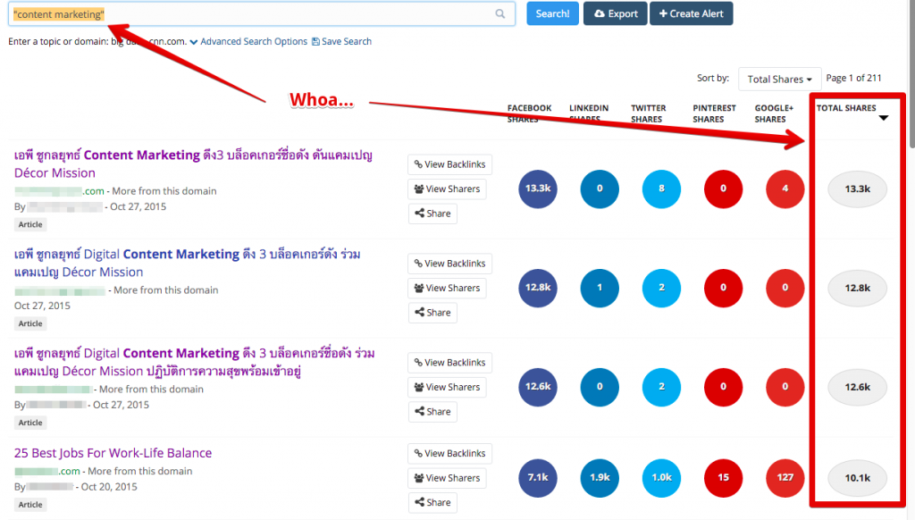Open the third article Digital Content Marketing
The height and width of the screenshot is (520, 915).
tap(194, 362)
